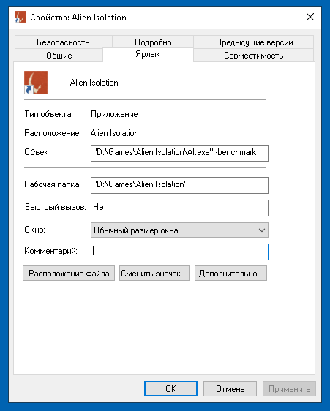Select the Предыдущие версии tab

pyautogui.click(x=254, y=42)
